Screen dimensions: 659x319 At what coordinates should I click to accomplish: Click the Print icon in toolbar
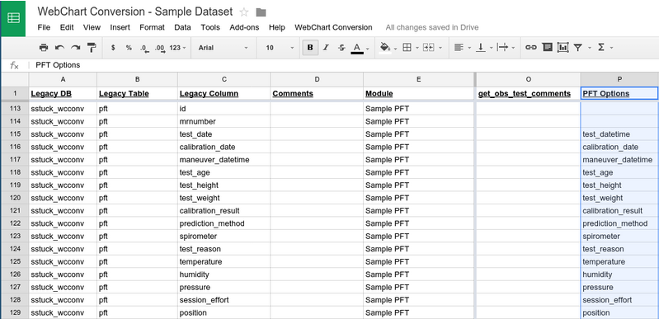click(x=43, y=48)
